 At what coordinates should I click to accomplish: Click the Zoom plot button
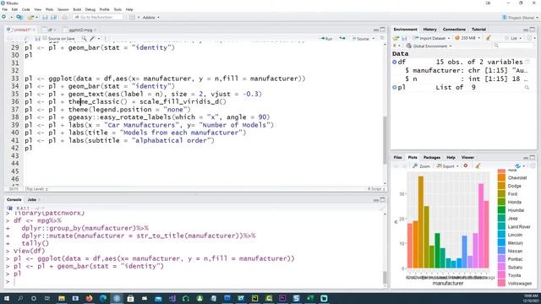[422, 166]
